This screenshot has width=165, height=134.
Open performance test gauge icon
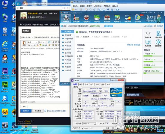[x=86, y=19]
